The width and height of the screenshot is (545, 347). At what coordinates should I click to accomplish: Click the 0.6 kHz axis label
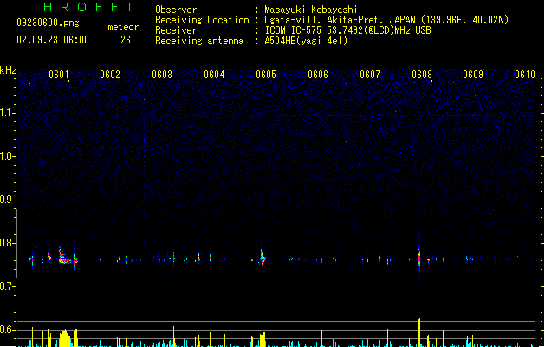[7, 330]
